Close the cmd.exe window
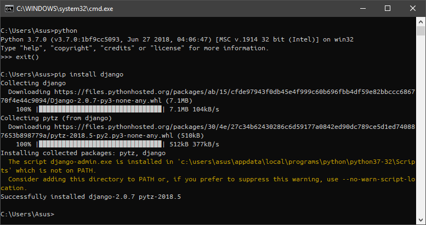 pos(413,8)
